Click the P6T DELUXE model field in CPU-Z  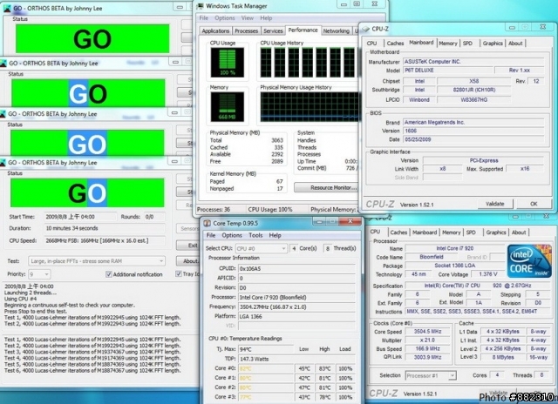click(447, 71)
